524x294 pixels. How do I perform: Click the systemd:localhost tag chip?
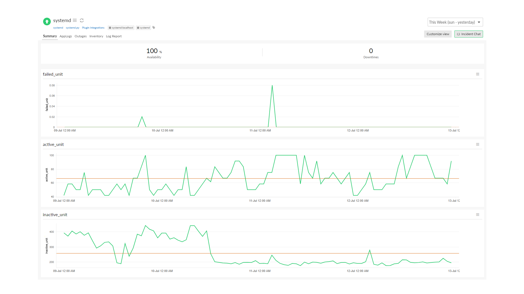click(x=121, y=28)
